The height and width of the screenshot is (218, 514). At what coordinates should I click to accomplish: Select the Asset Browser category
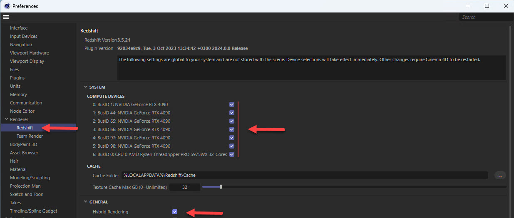click(x=24, y=153)
